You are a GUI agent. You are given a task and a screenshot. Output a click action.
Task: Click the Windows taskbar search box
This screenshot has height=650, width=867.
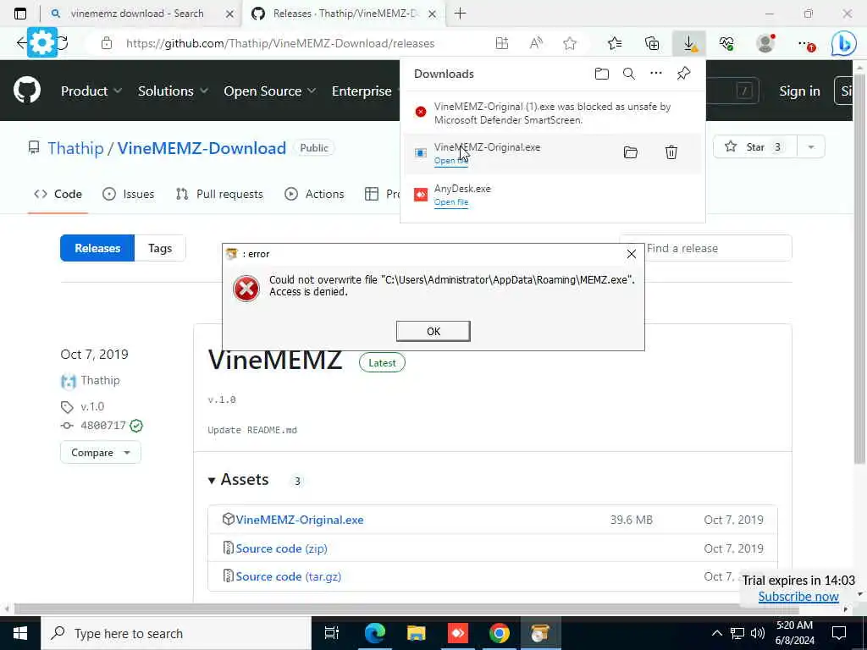click(x=176, y=633)
